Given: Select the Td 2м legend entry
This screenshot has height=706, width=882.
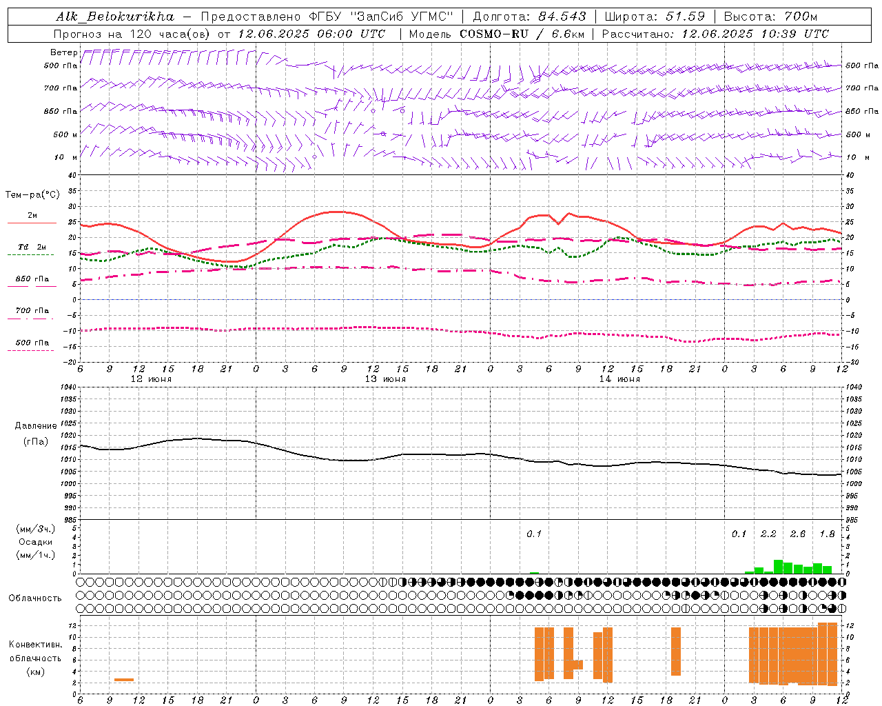Looking at the screenshot, I should [x=32, y=247].
